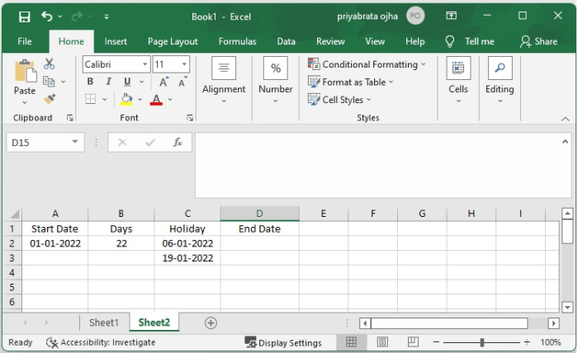Open the font size 11 dropdown
Image resolution: width=578 pixels, height=353 pixels.
pos(184,64)
